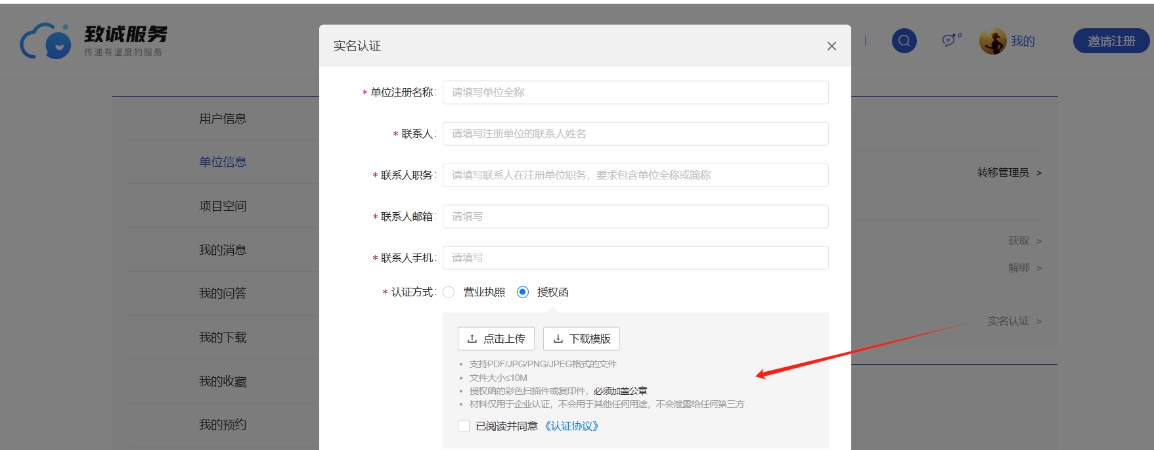
Task: Click the 下载模版 download button
Action: point(581,339)
